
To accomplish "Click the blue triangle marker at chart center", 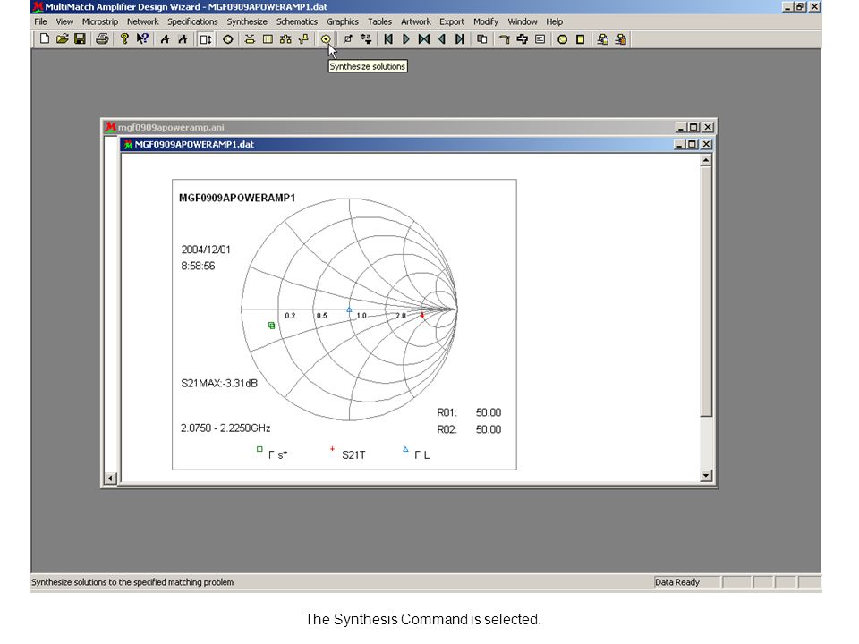I will (x=349, y=309).
